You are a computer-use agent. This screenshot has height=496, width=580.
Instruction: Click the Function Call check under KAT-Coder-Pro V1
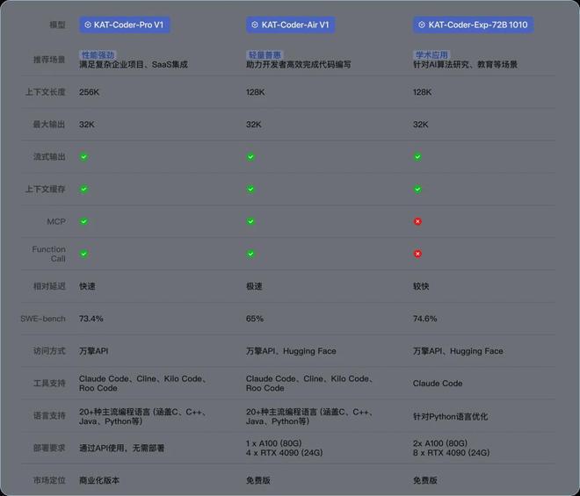click(x=84, y=254)
